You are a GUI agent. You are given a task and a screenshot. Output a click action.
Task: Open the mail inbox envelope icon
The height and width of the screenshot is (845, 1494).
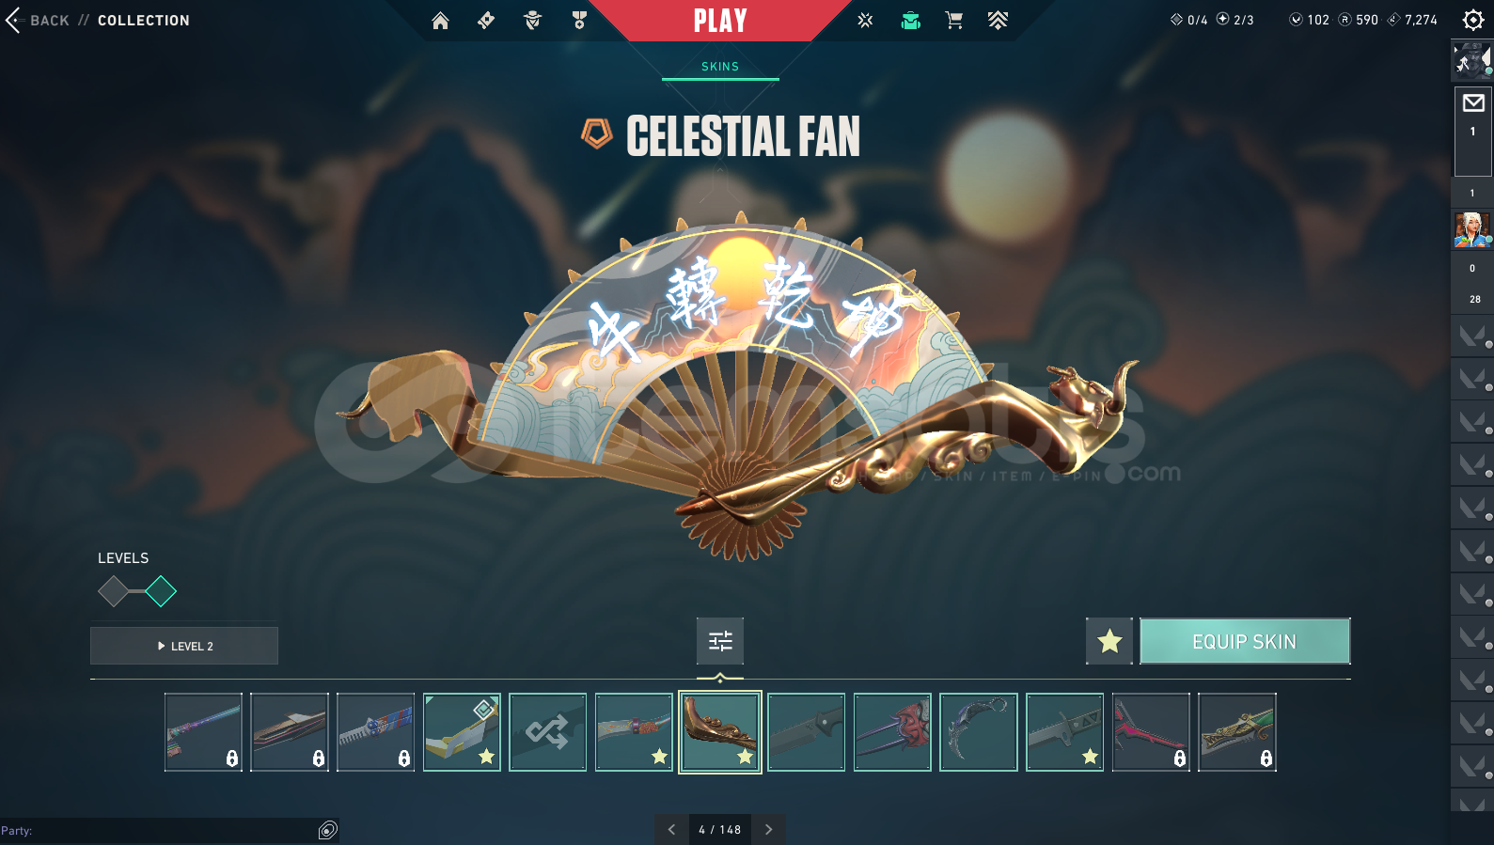1473,102
